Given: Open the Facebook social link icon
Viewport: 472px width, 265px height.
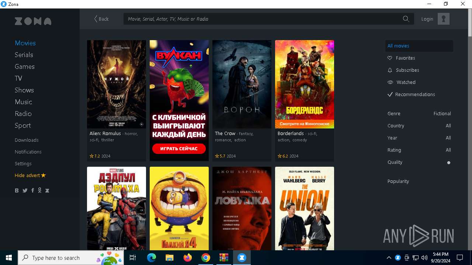Looking at the screenshot, I should 32,190.
